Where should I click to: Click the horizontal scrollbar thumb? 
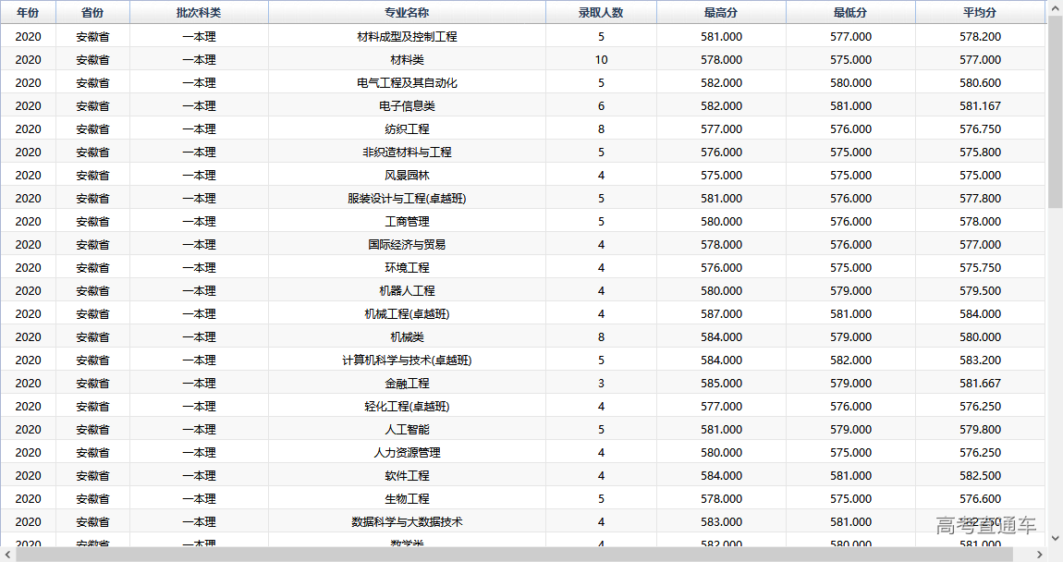pyautogui.click(x=518, y=555)
